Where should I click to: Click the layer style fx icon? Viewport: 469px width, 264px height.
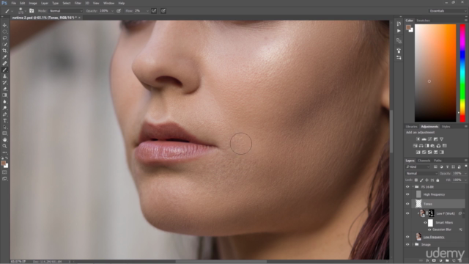(427, 261)
